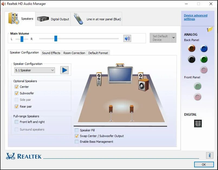218x170 pixels.
Task: Click the green front panel jack
Action: pyautogui.click(x=198, y=86)
